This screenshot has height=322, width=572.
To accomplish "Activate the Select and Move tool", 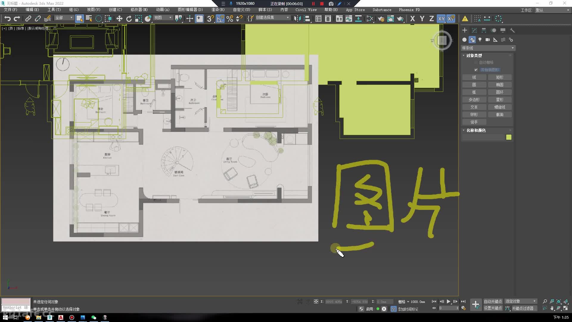I will point(119,18).
